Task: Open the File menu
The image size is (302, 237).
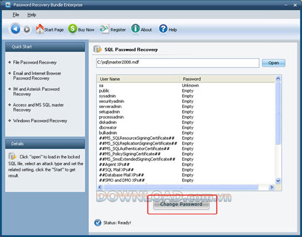Action: tap(16, 15)
